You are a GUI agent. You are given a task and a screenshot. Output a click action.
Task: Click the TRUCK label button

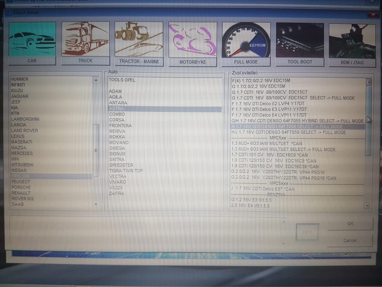coord(85,61)
